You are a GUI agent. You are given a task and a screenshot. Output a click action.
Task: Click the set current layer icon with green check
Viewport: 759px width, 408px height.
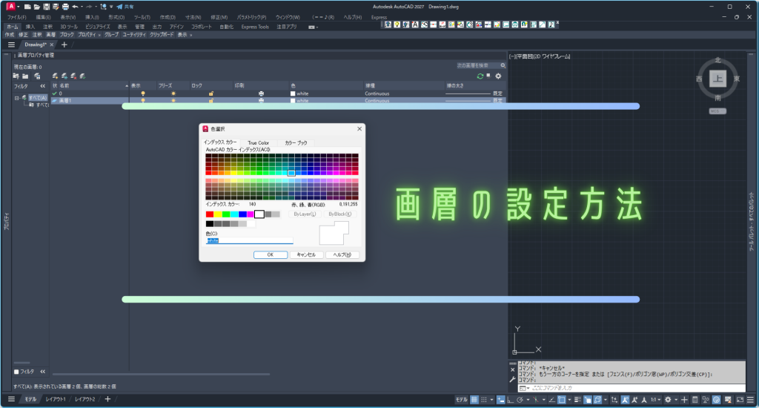tap(83, 76)
